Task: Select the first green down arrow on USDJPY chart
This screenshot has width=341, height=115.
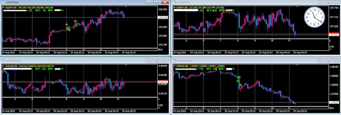Action: click(67, 25)
